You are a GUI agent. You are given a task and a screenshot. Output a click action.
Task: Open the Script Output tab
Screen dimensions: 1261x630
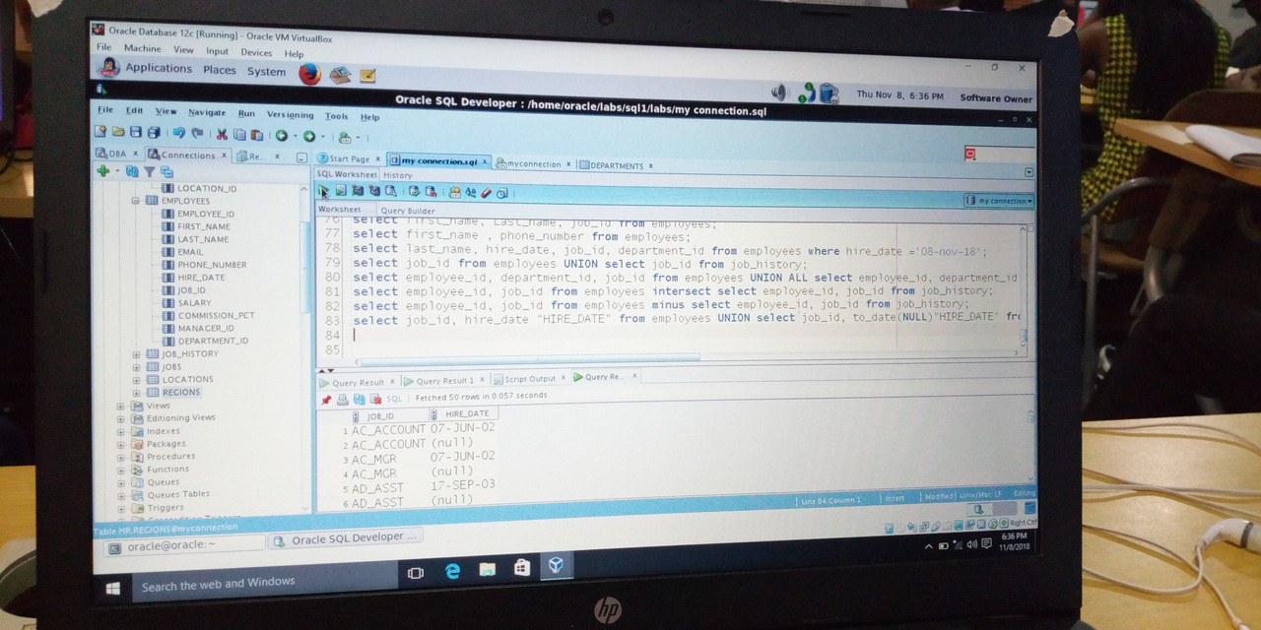pos(530,378)
